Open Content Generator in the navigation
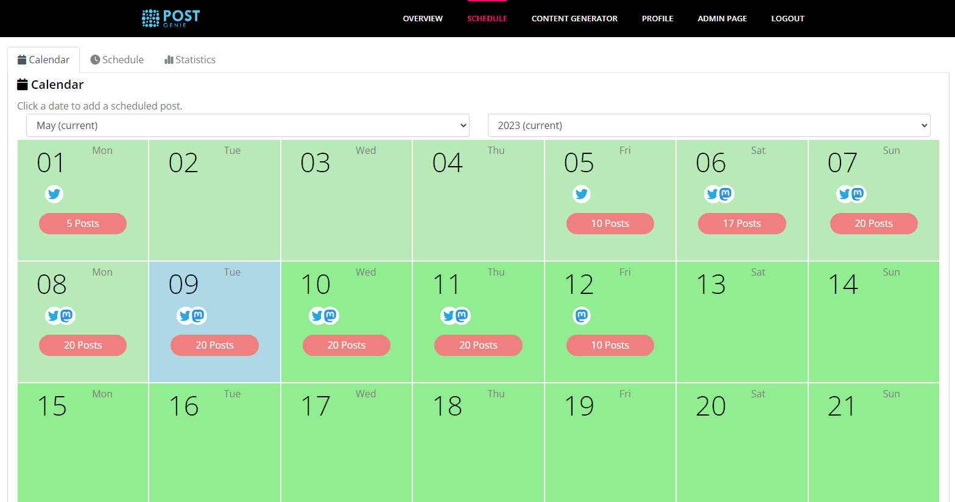 click(574, 19)
